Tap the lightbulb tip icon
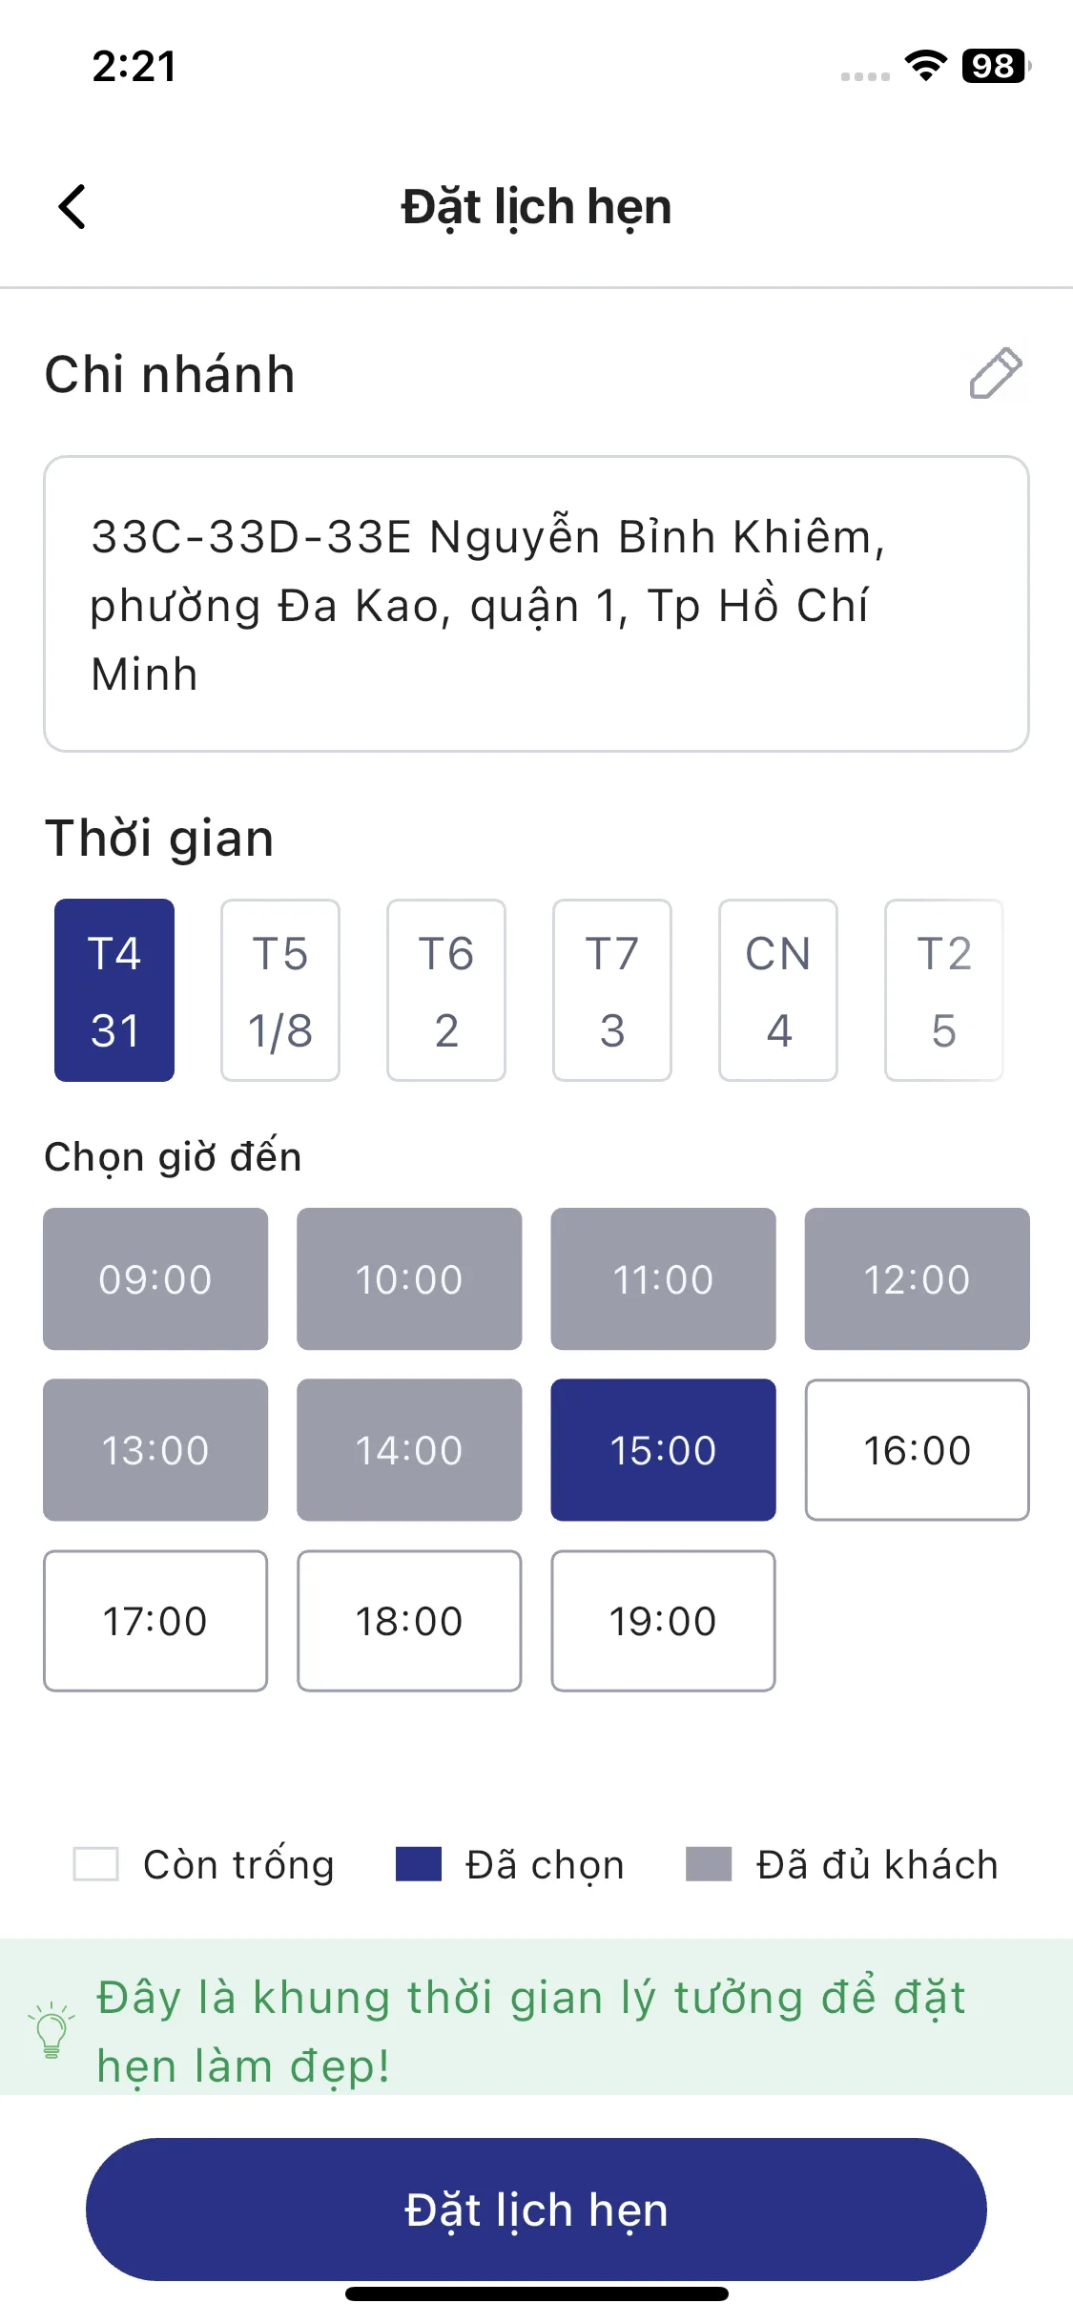This screenshot has height=2324, width=1073. (52, 2031)
